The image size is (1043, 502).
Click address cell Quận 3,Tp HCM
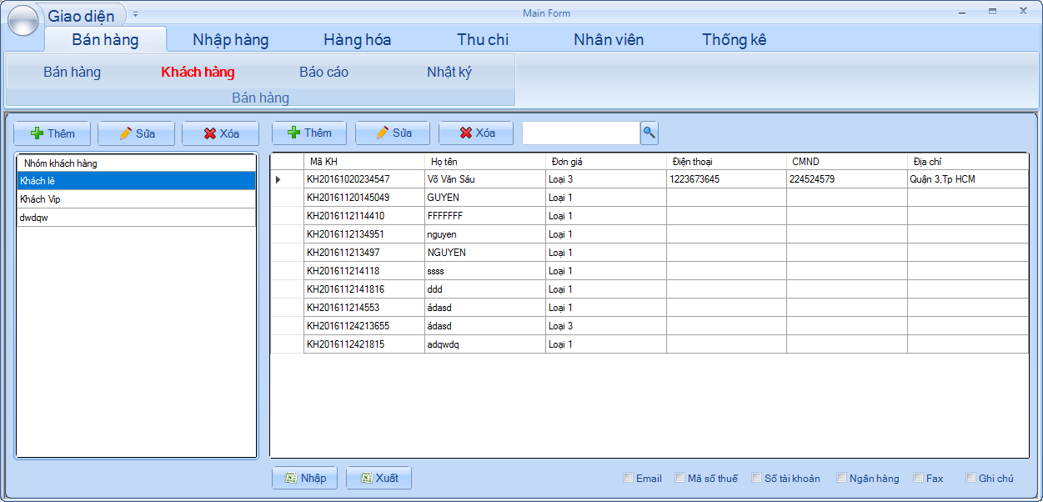coord(968,179)
